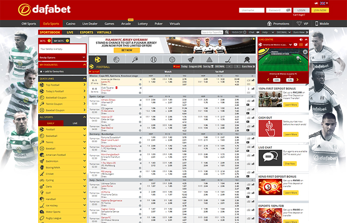The image size is (347, 223).
Task: Click Can't login? link
Action: (x=299, y=15)
